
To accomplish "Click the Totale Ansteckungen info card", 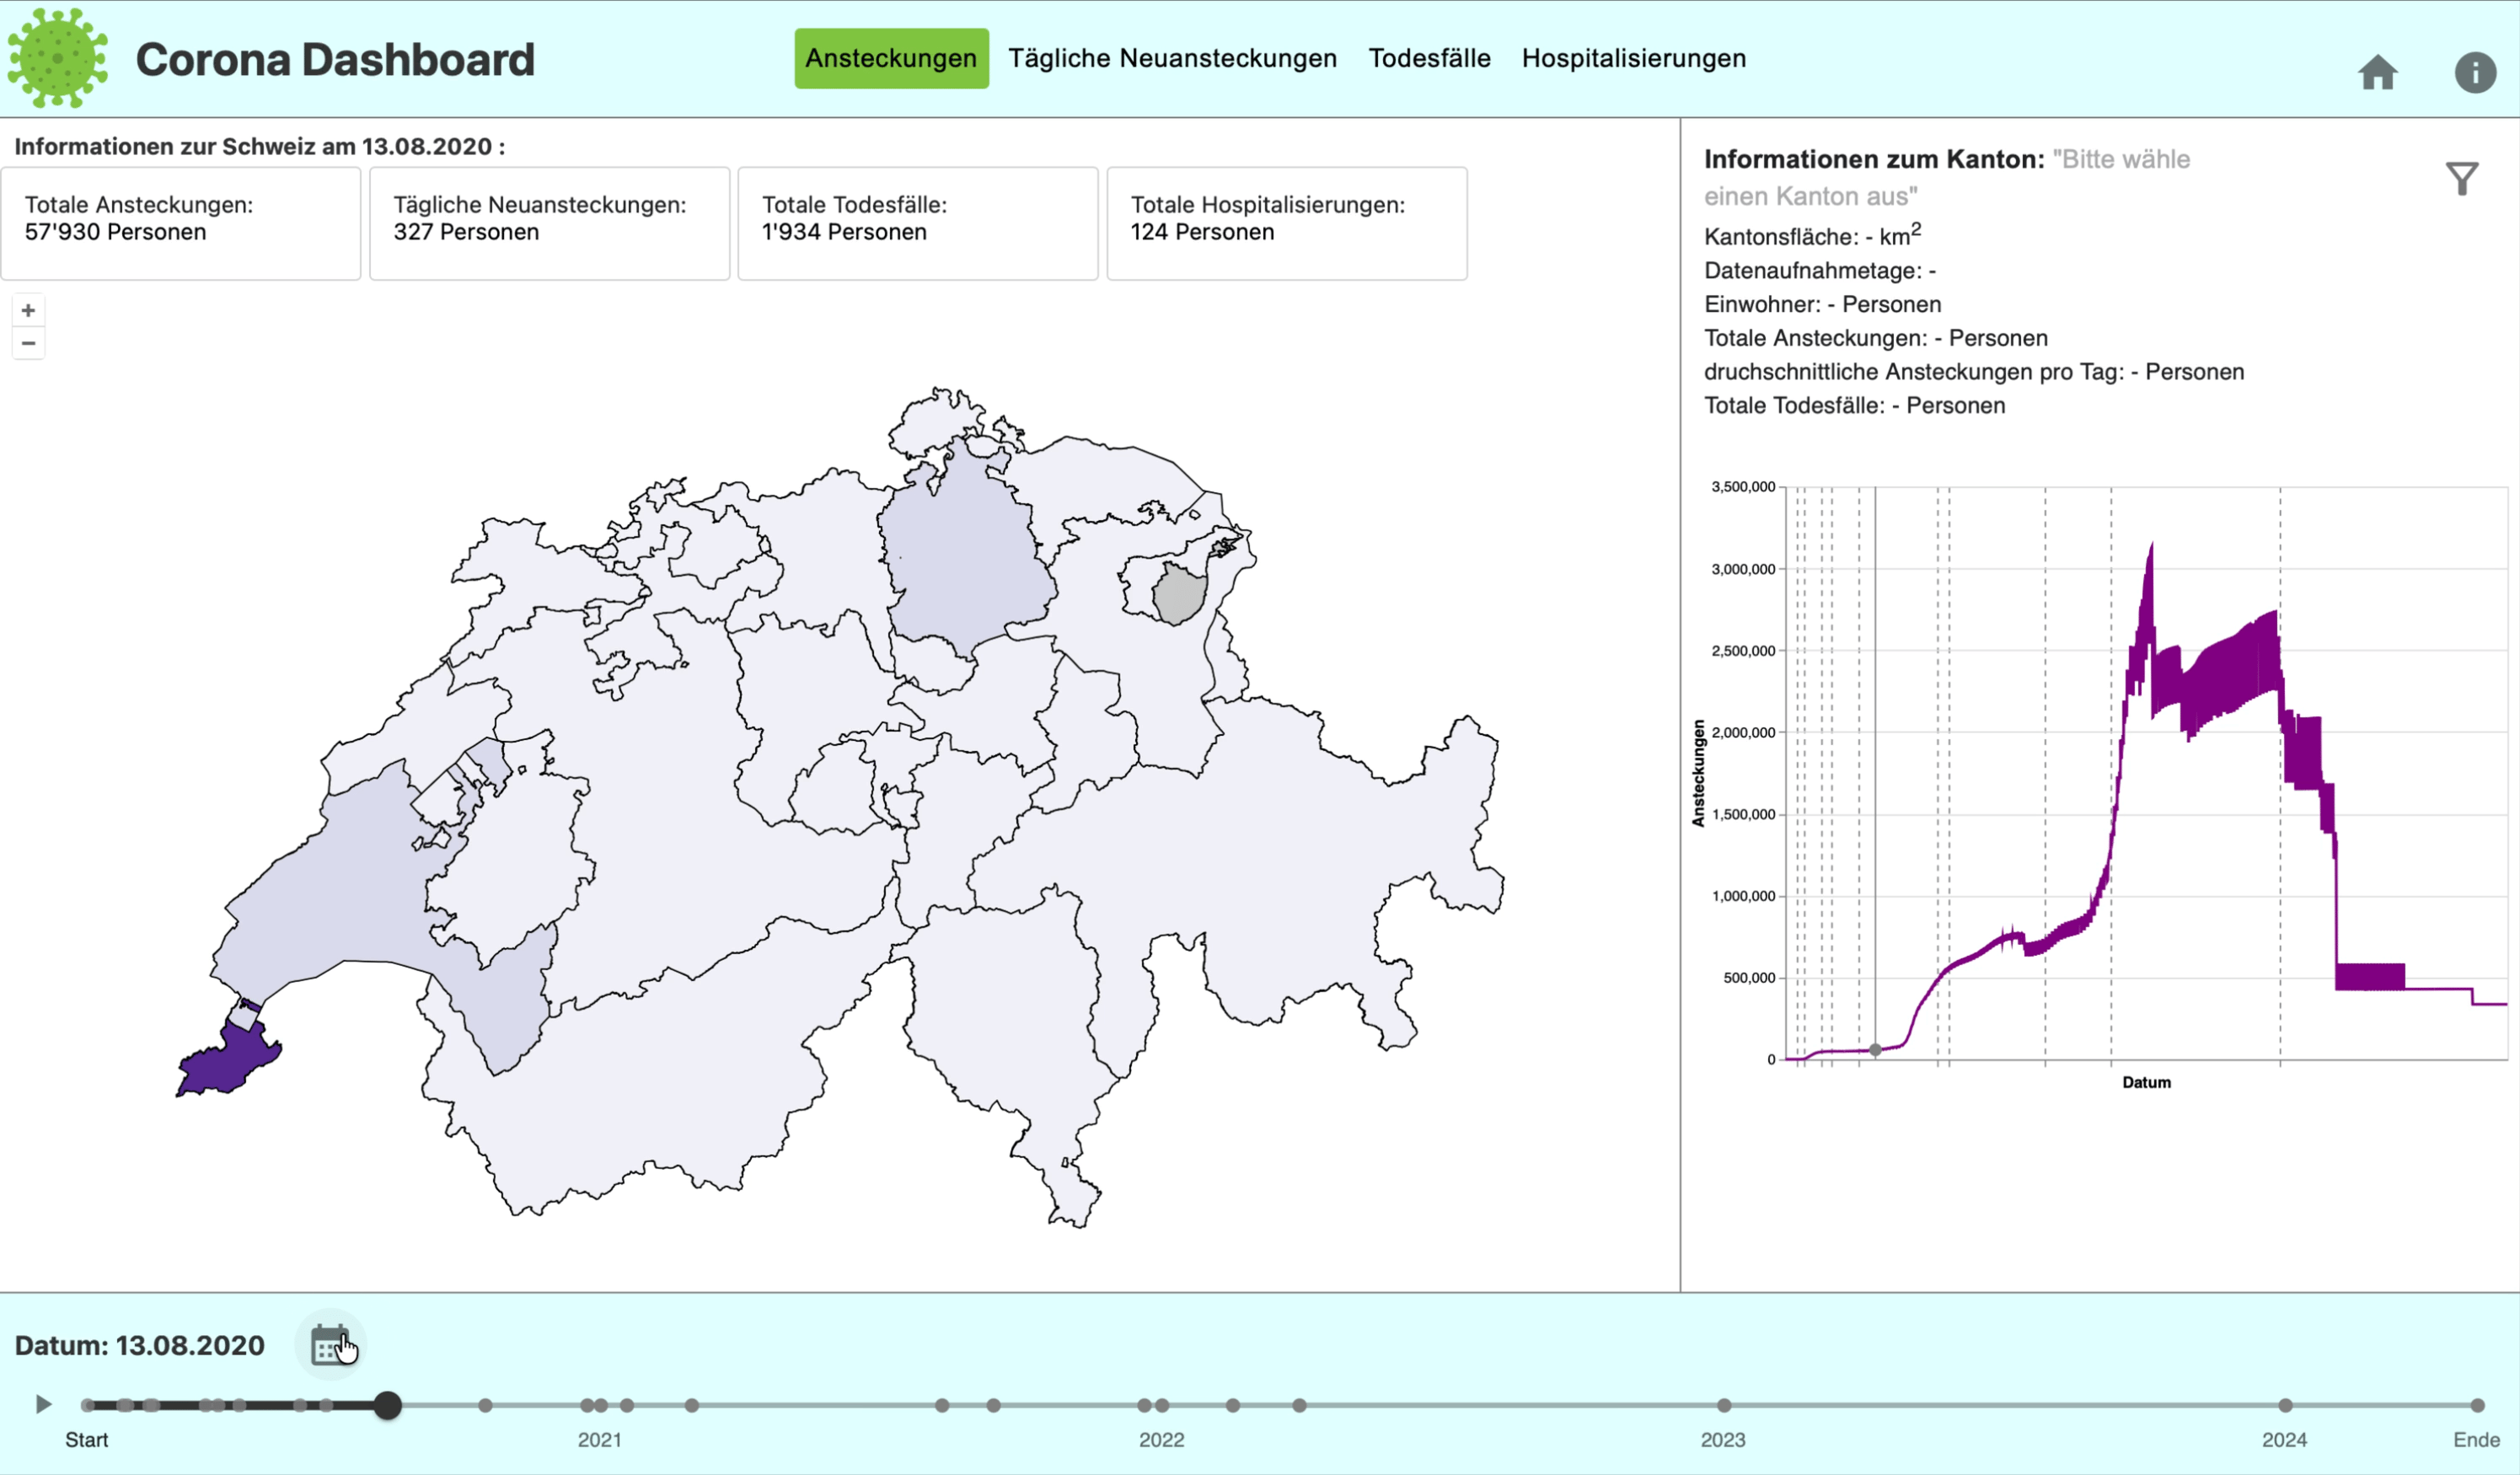I will pos(181,223).
